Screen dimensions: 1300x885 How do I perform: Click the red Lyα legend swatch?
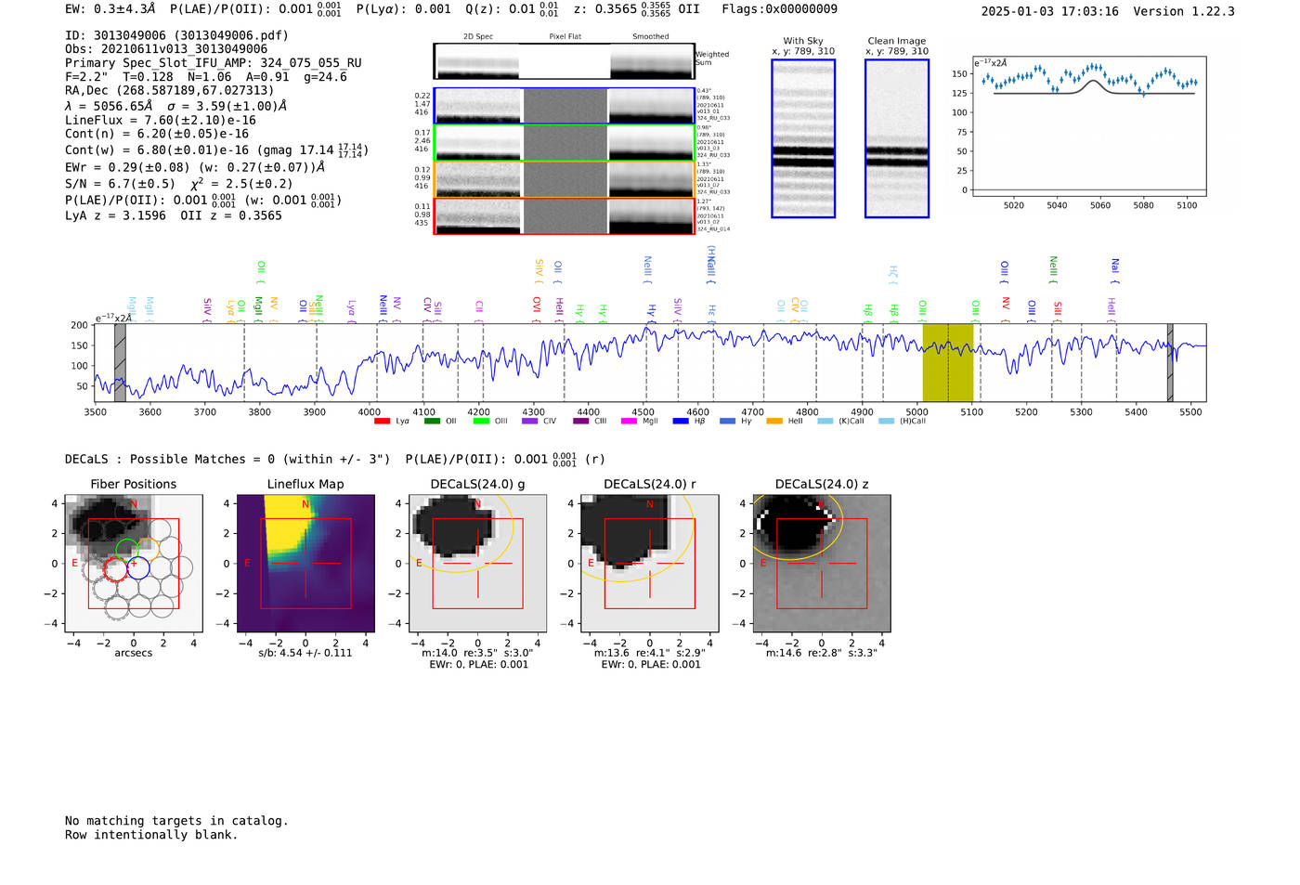(x=382, y=422)
